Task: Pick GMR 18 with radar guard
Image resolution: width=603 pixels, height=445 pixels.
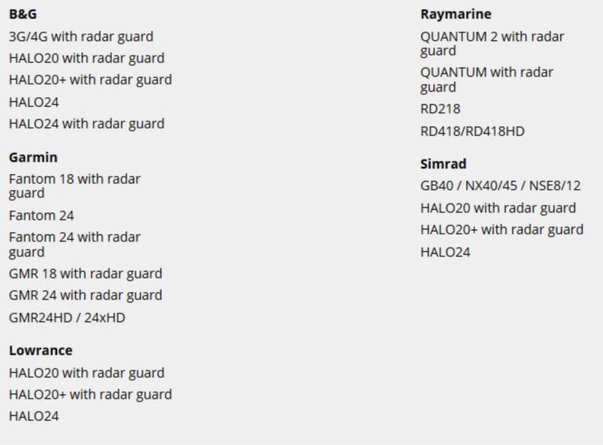Action: 85,274
